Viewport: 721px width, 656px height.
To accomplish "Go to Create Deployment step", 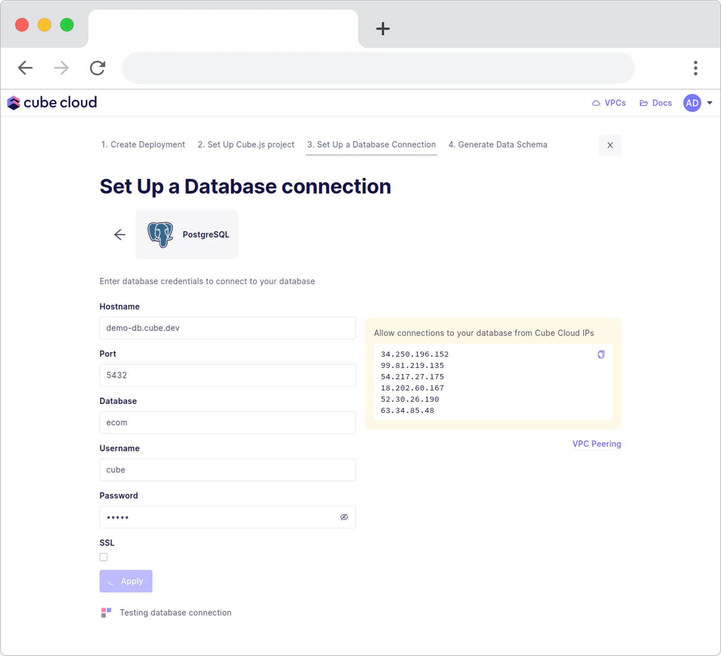I will [143, 145].
